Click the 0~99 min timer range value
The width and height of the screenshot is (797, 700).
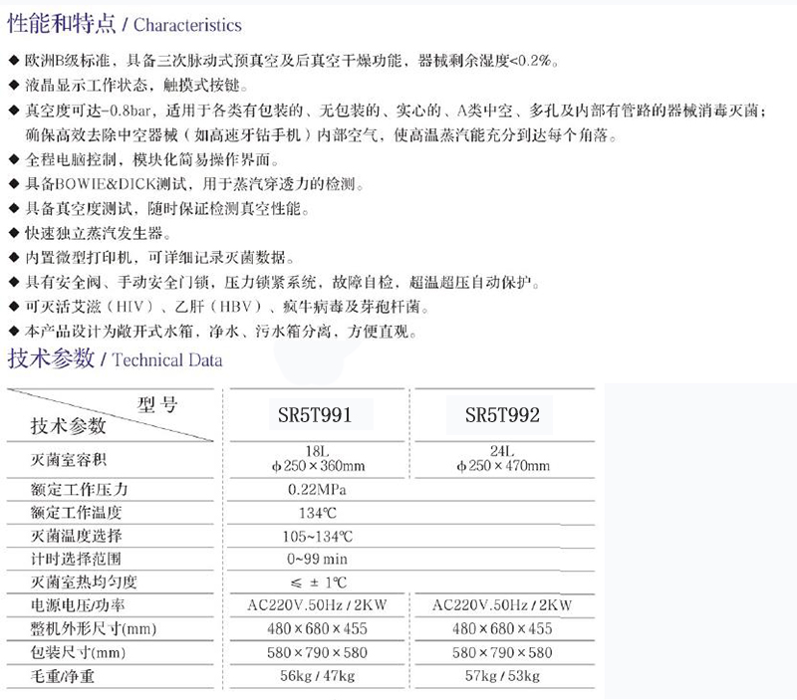point(307,560)
